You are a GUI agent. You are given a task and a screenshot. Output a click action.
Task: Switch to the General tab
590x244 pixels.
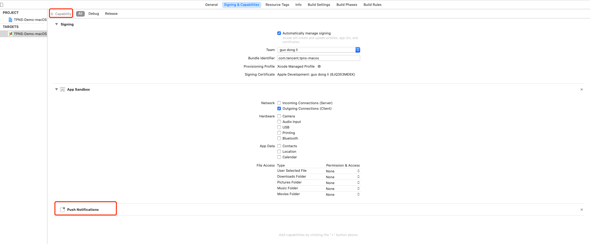211,5
